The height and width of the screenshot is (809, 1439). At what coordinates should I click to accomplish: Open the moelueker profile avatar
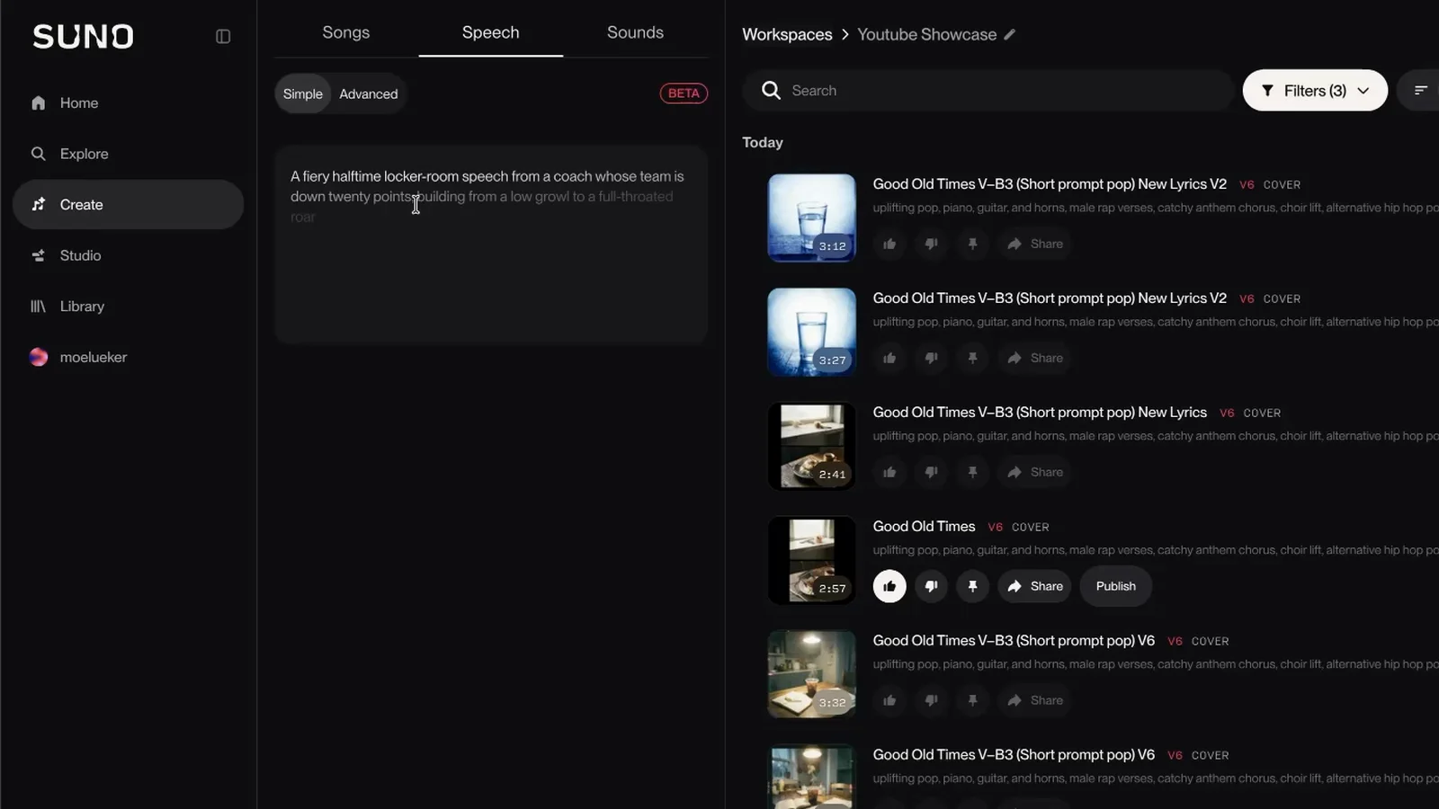pos(39,357)
